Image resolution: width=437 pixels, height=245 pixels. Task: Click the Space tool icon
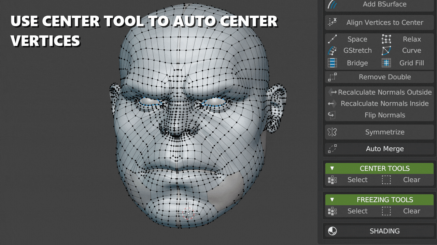332,39
